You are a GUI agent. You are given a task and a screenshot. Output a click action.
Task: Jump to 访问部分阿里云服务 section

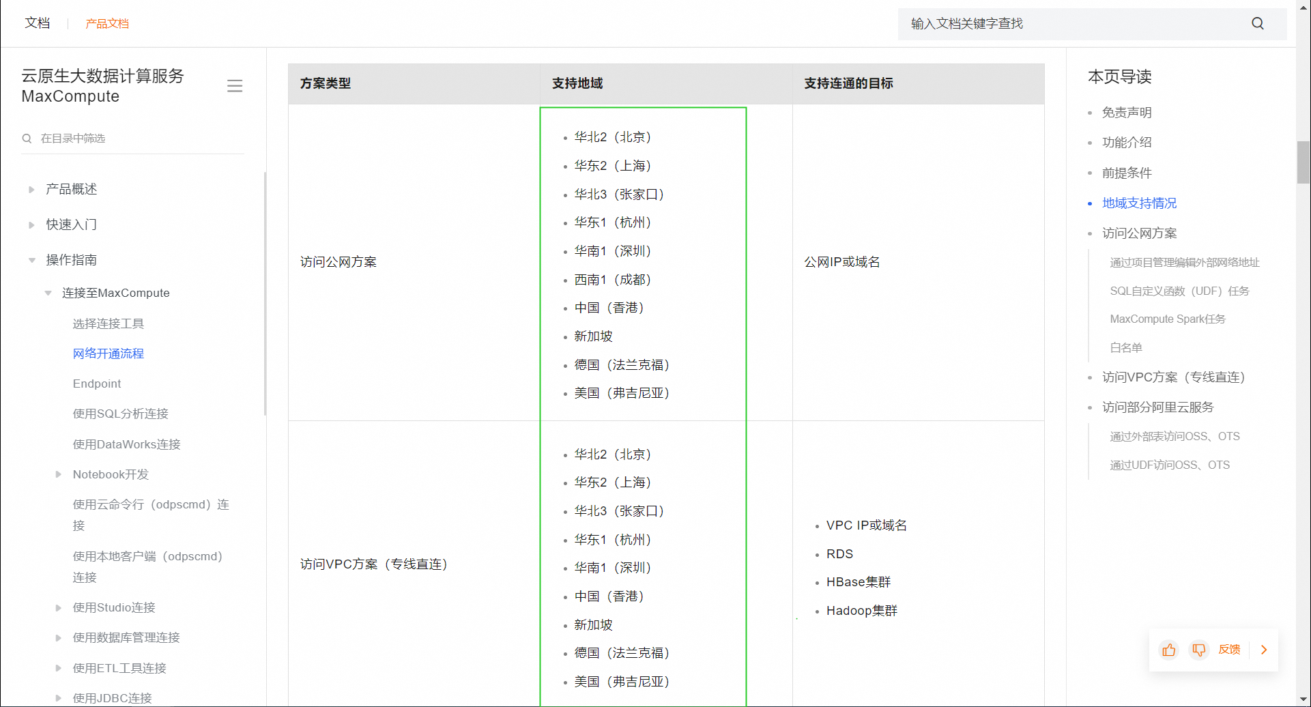pos(1158,407)
